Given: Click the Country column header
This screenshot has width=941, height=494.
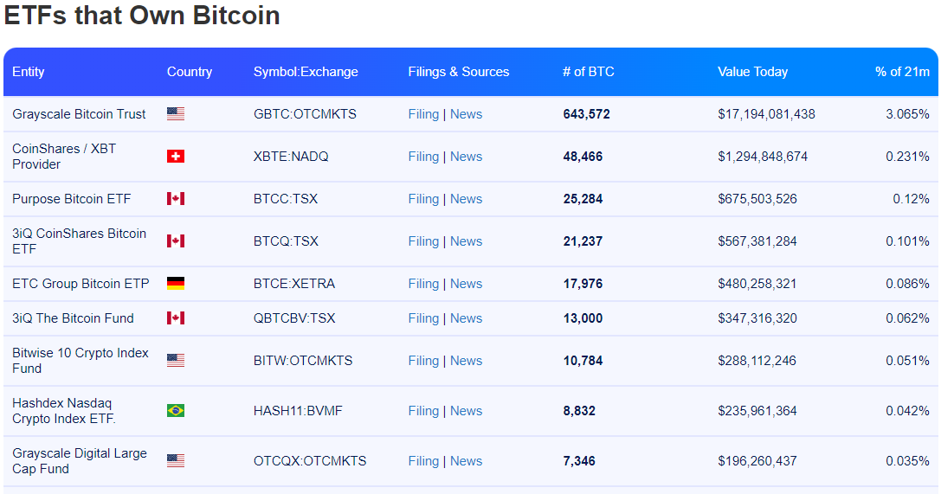Looking at the screenshot, I should point(190,72).
